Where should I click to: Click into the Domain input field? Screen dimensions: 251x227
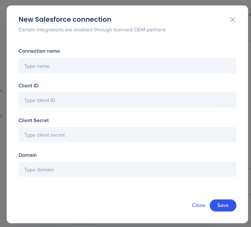point(127,170)
